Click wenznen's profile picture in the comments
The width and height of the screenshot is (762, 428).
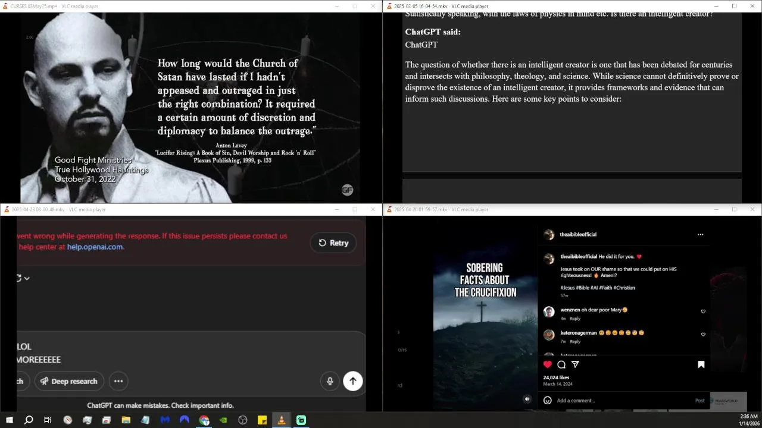(x=549, y=312)
